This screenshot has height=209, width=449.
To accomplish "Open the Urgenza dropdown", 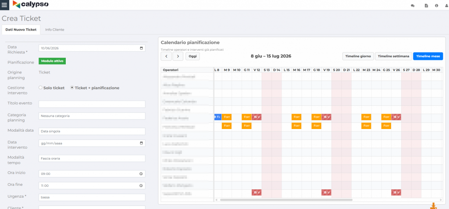I will pos(92,197).
